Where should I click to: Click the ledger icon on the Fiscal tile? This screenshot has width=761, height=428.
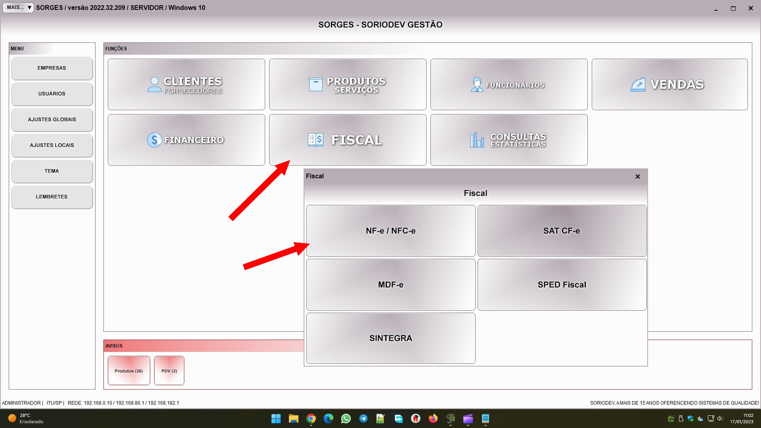(x=315, y=140)
